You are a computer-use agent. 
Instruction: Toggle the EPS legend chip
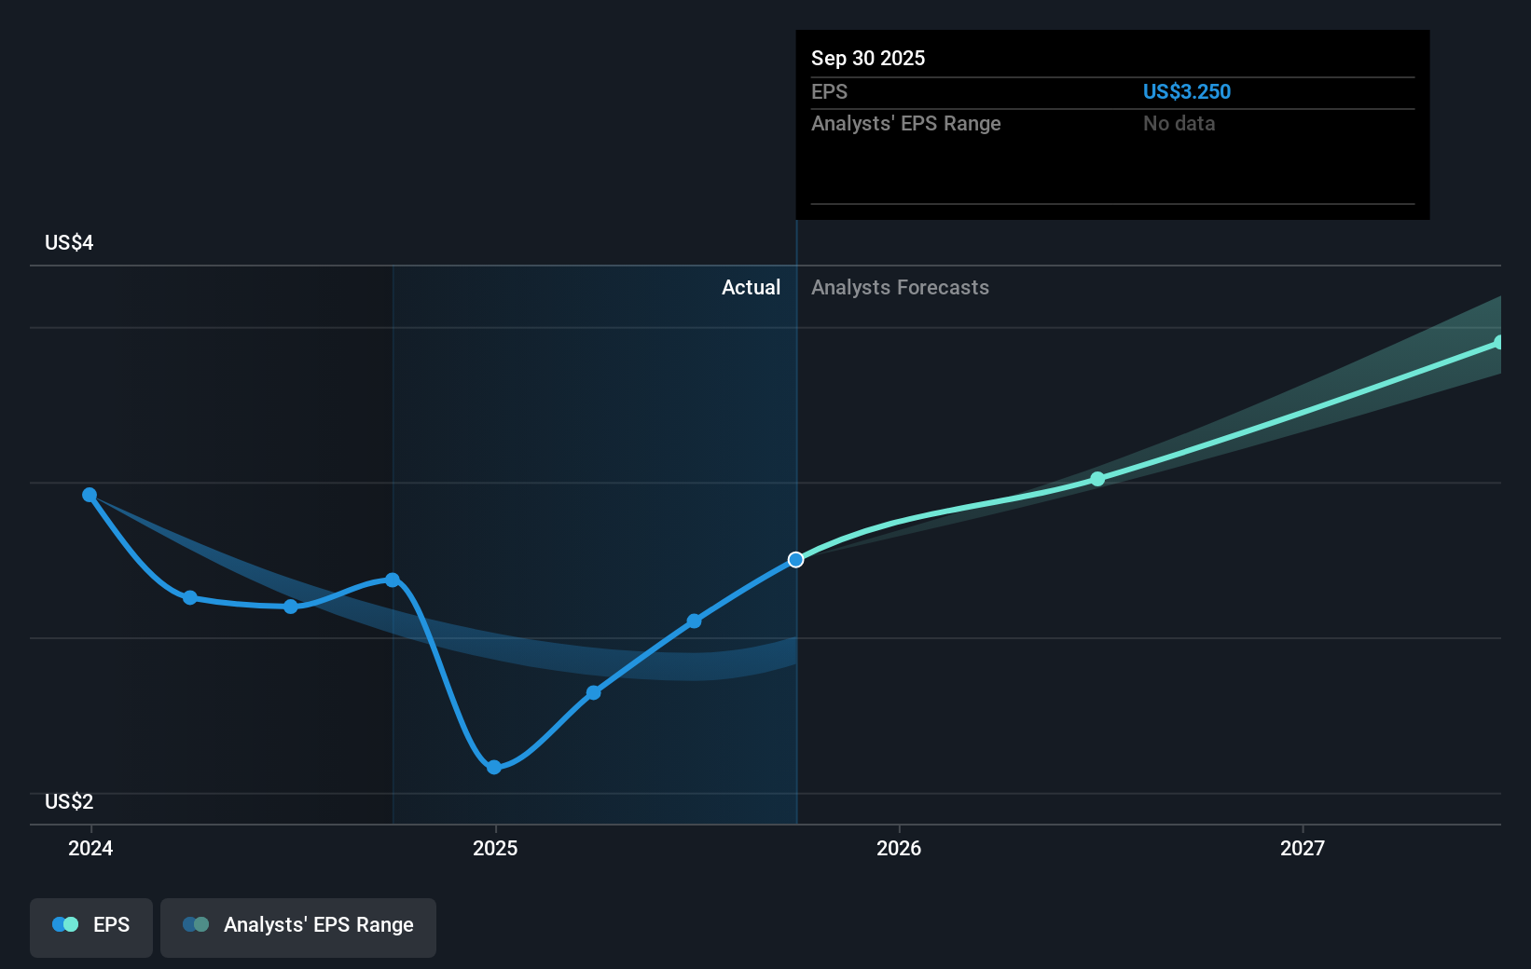point(90,926)
